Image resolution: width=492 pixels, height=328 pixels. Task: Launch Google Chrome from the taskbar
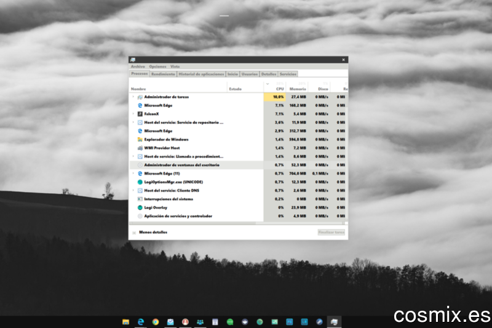(x=156, y=322)
